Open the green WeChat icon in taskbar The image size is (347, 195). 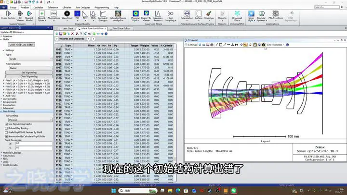click(234, 191)
